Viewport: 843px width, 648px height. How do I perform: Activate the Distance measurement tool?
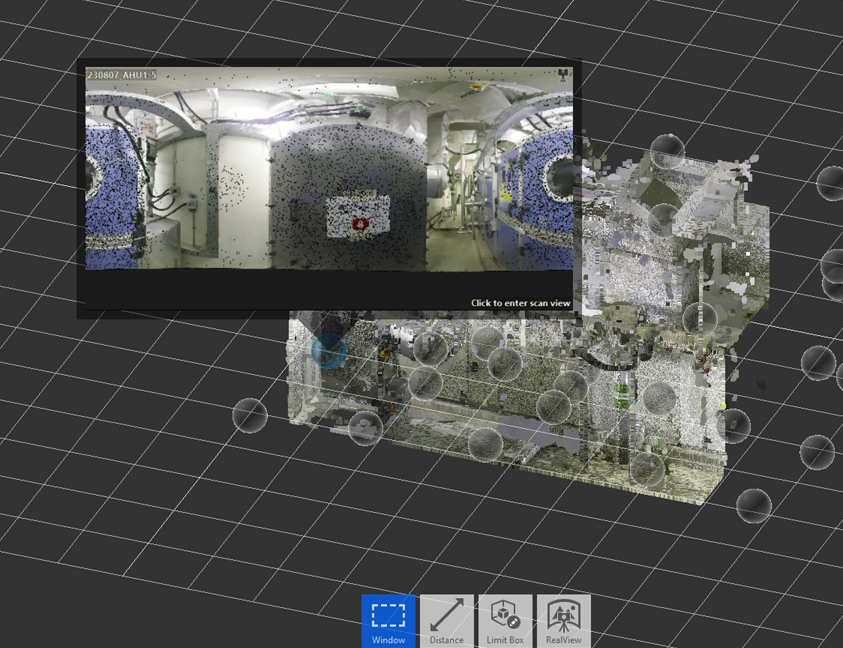(446, 621)
